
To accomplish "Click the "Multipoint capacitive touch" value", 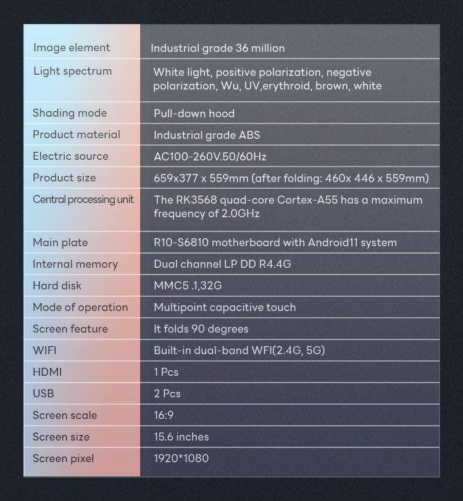I will pyautogui.click(x=225, y=307).
